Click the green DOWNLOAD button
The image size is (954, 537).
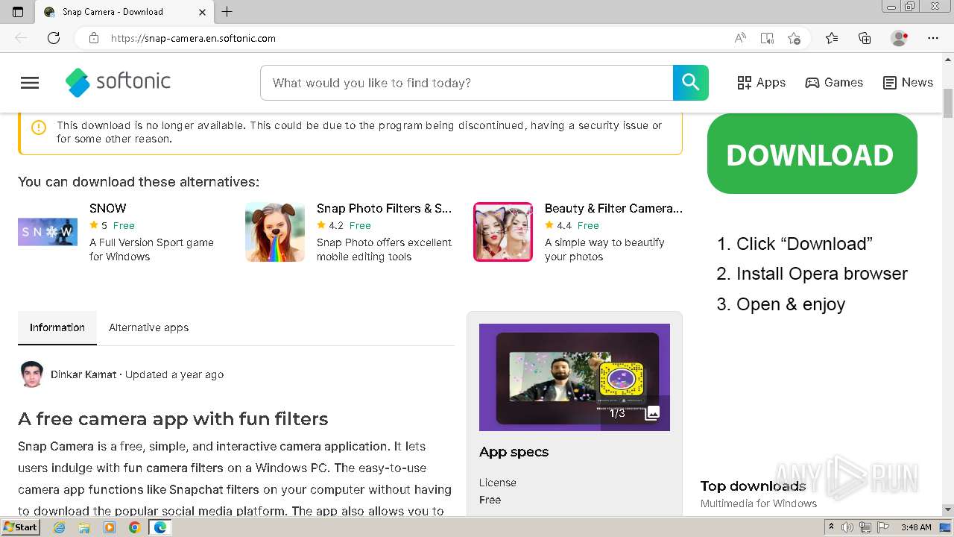(x=812, y=154)
